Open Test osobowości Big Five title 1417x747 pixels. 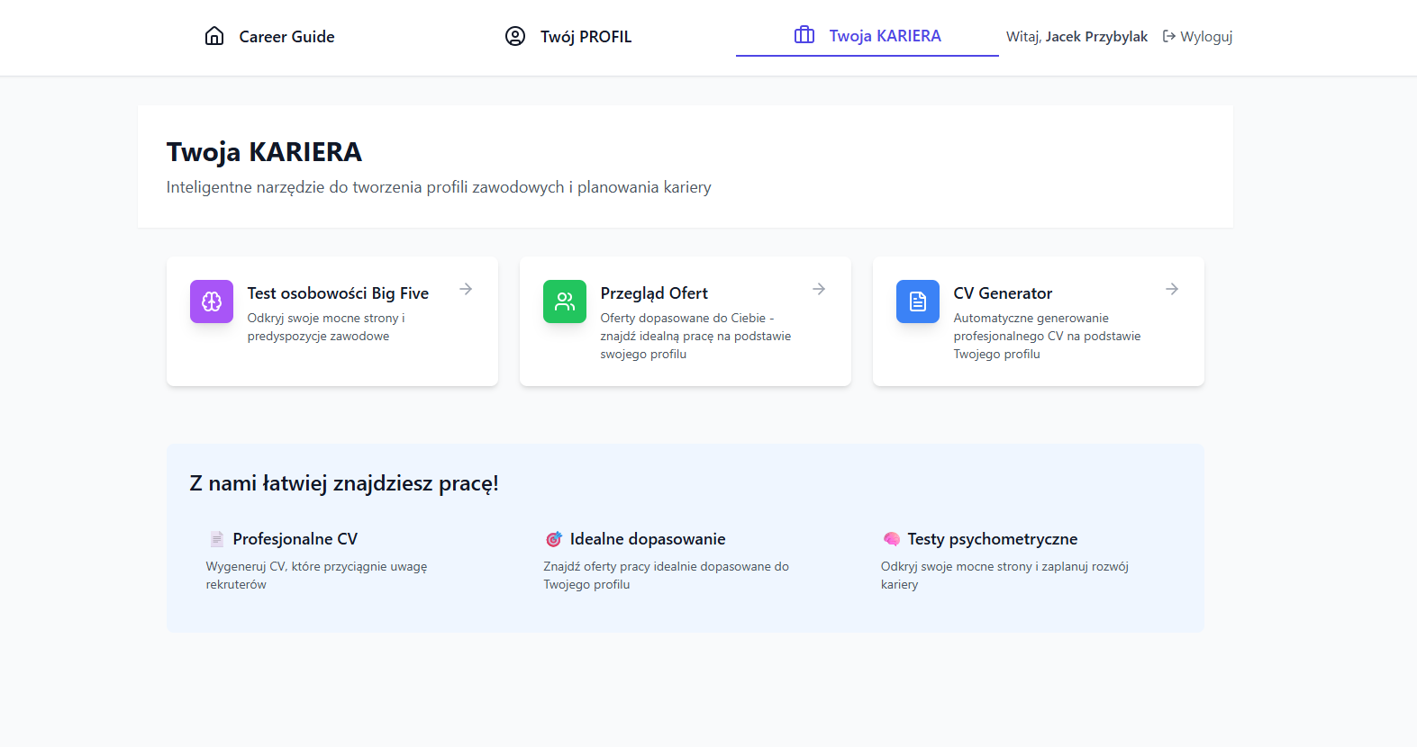tap(338, 293)
